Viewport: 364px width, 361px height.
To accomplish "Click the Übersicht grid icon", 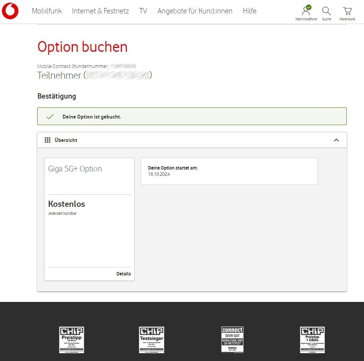I will pyautogui.click(x=48, y=140).
